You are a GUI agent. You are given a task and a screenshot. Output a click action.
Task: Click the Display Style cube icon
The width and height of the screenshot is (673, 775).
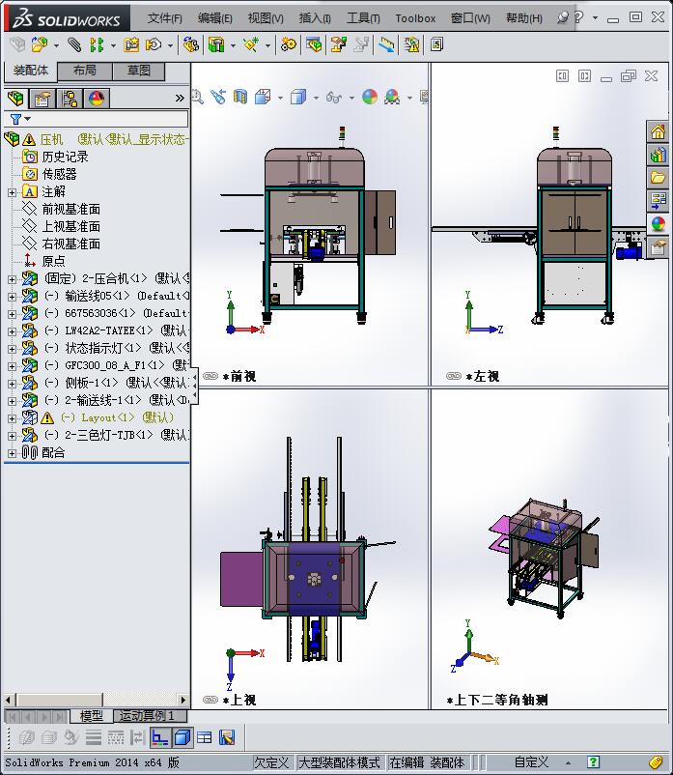(x=298, y=97)
